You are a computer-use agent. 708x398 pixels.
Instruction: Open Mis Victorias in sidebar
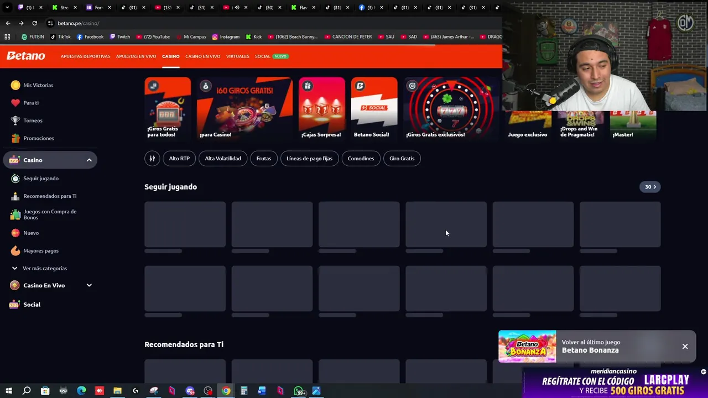pyautogui.click(x=32, y=85)
